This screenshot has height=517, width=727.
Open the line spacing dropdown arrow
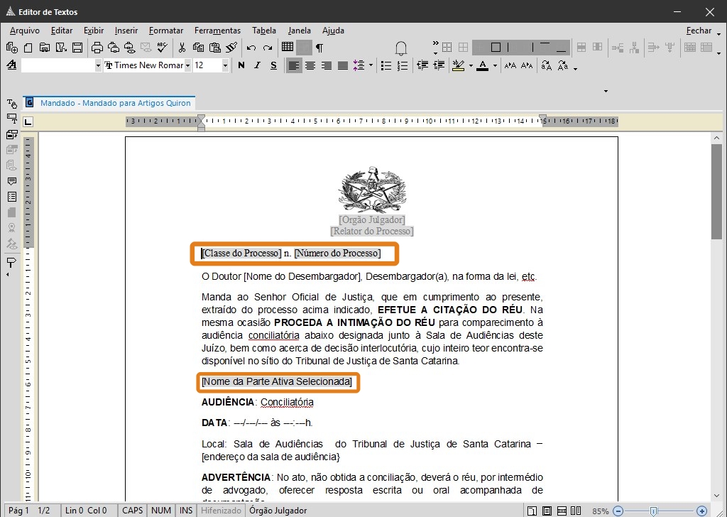tap(371, 65)
